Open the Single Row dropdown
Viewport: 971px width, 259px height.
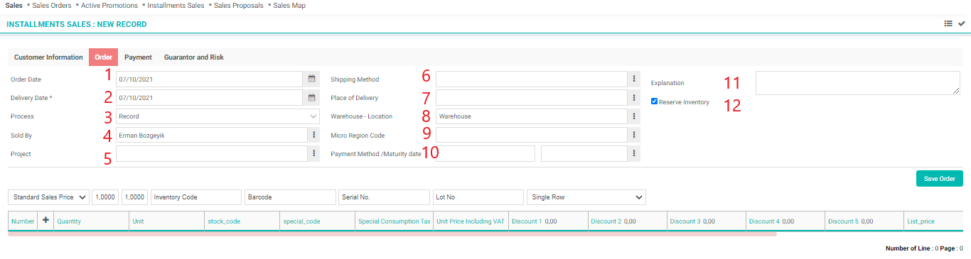586,197
